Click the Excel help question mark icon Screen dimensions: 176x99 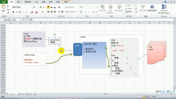point(166,2)
